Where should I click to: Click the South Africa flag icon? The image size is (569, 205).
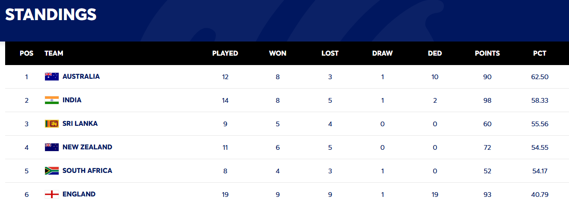52,171
